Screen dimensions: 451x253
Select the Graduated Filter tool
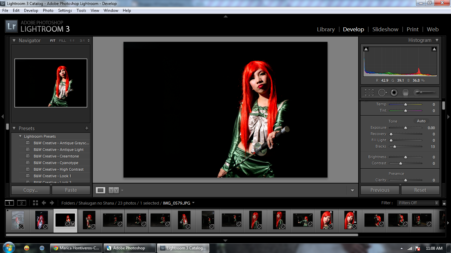[x=405, y=93]
